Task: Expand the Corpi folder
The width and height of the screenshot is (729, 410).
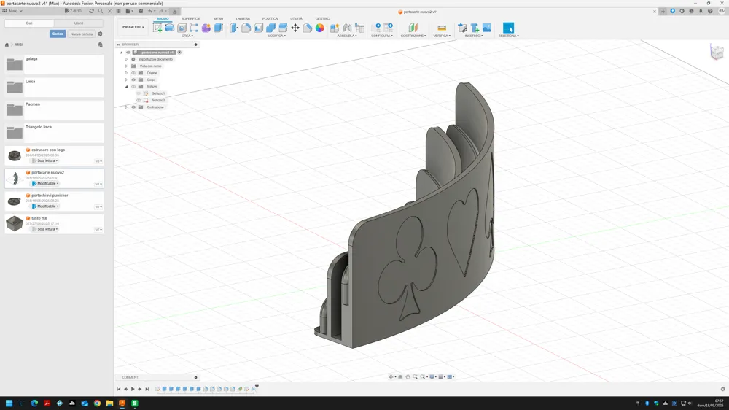Action: 126,80
